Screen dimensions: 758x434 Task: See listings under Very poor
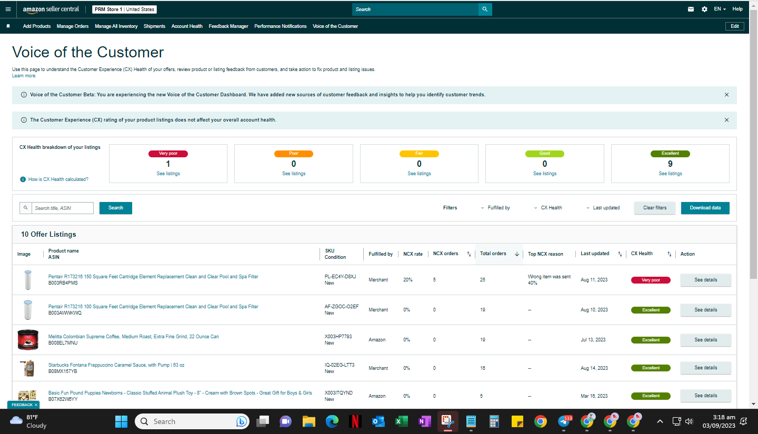point(168,174)
